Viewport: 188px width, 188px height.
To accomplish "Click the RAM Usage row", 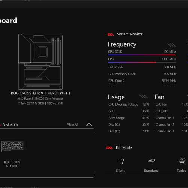I will point(129,118).
